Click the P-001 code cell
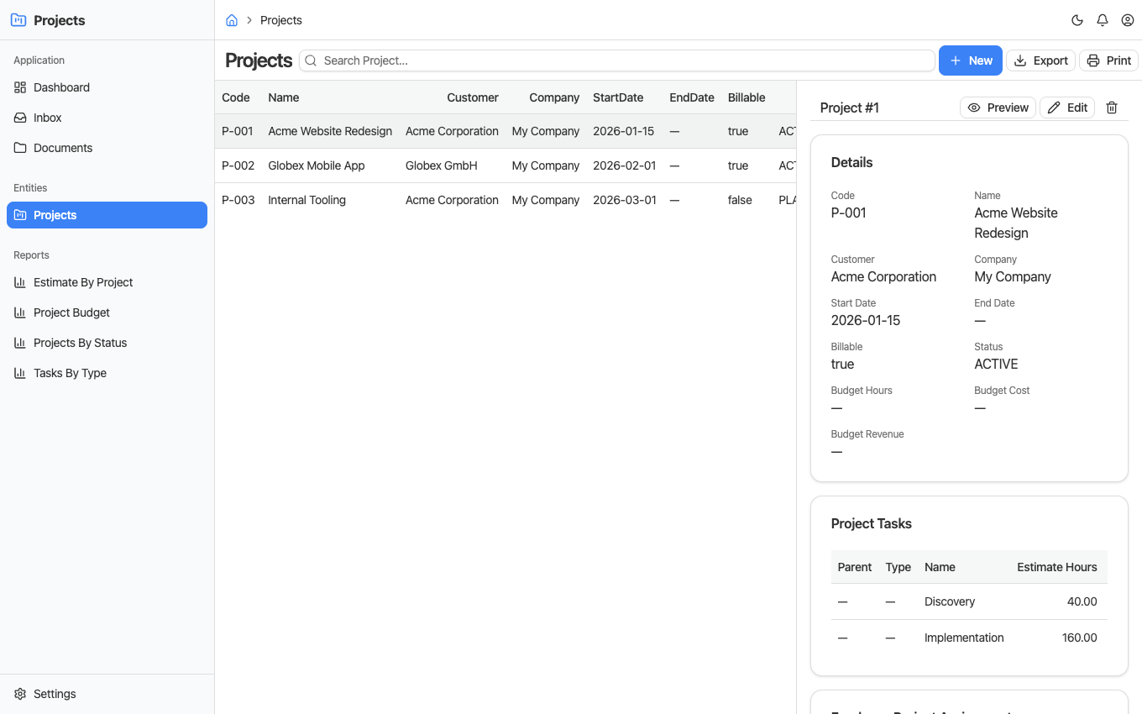 point(238,131)
